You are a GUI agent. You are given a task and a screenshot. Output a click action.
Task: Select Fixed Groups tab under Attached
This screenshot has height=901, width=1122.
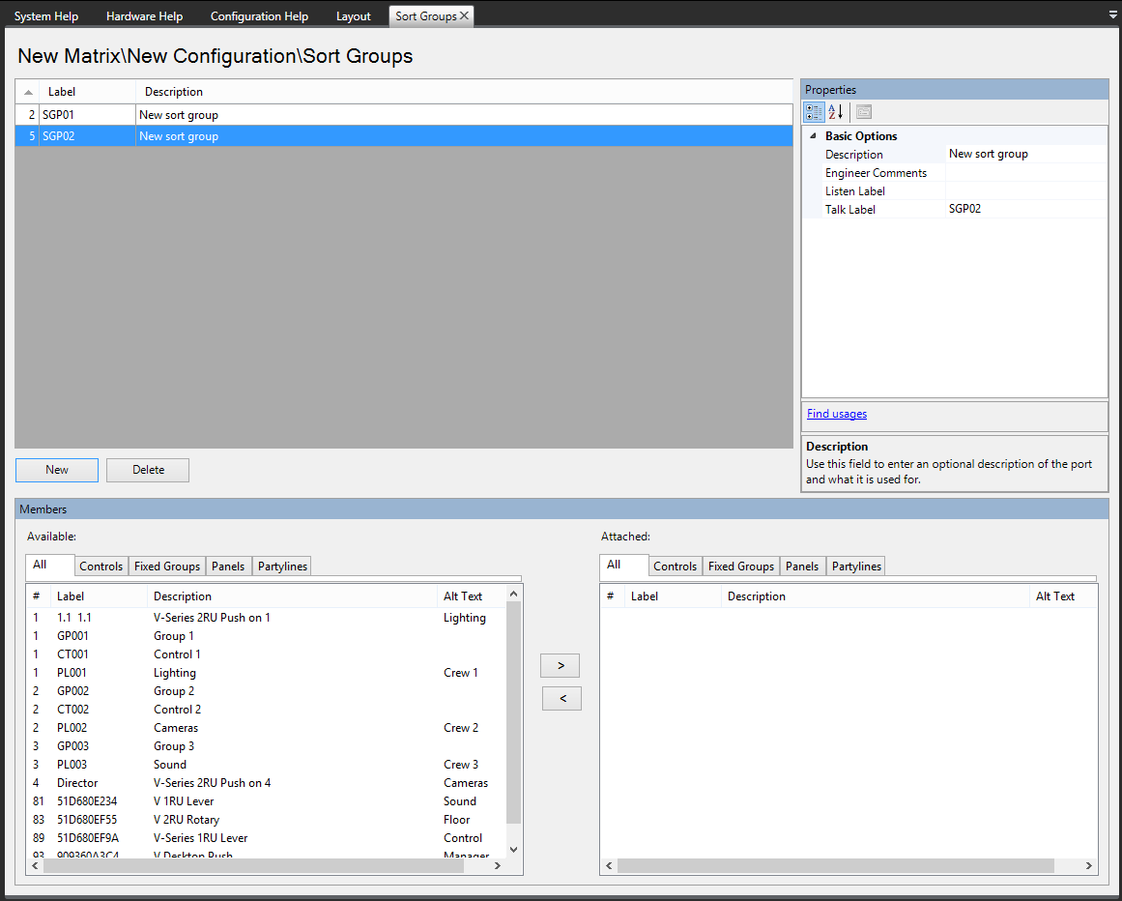click(x=740, y=567)
